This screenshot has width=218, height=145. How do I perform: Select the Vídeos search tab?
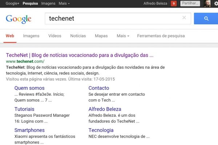[55, 36]
